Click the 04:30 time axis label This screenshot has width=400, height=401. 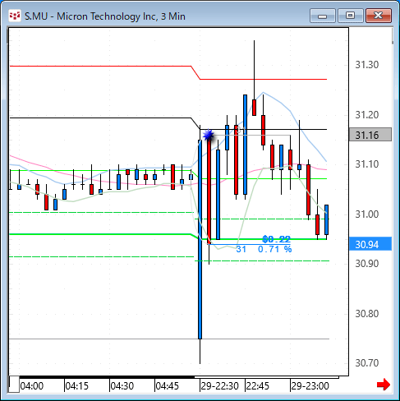tap(122, 386)
